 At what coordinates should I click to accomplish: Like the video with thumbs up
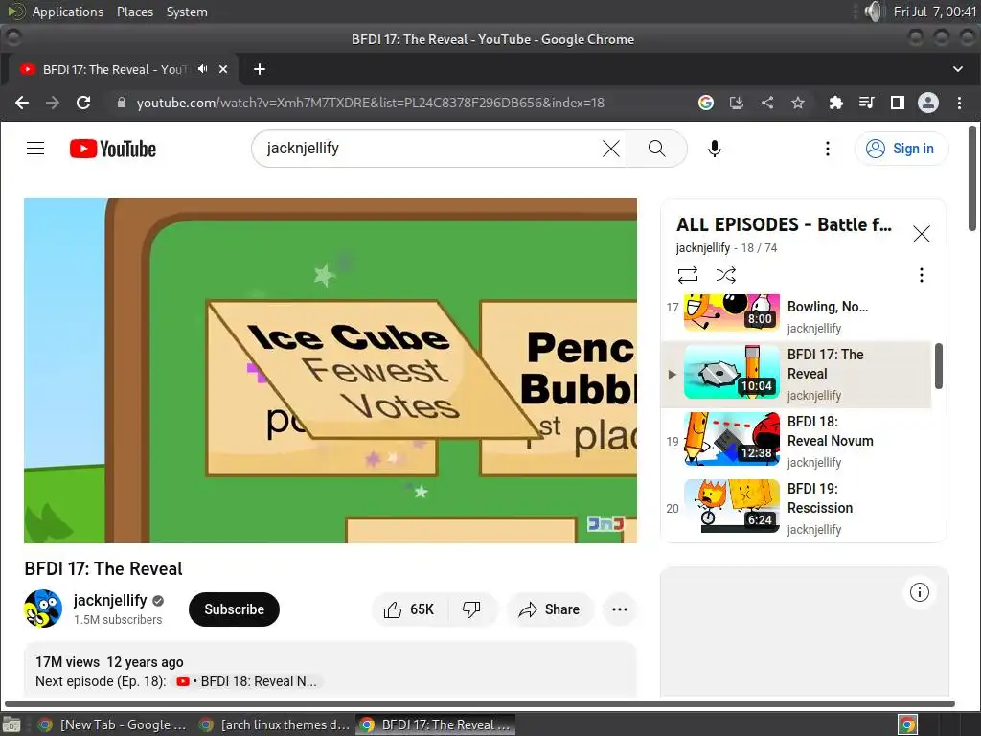click(410, 609)
